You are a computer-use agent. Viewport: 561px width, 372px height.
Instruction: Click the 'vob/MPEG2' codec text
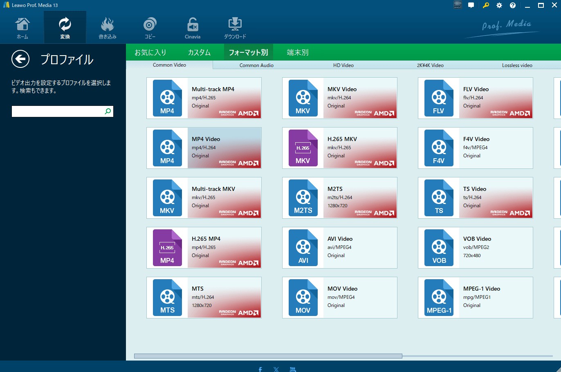(476, 247)
